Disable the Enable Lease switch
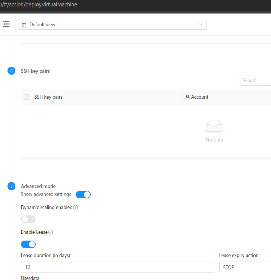Screen dimensions: 271x280 click(x=28, y=244)
